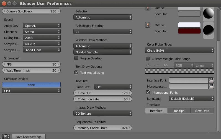
Task: Select the New Data translate option
Action: (202, 111)
